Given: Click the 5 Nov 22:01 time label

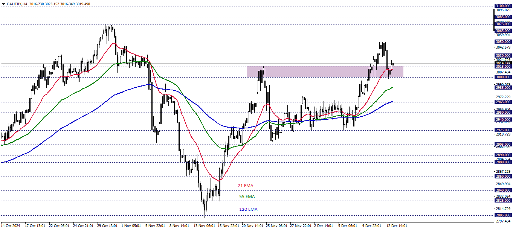Looking at the screenshot, I should [x=155, y=226].
